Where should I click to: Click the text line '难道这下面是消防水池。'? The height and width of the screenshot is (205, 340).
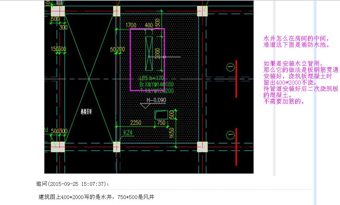[x=297, y=45]
